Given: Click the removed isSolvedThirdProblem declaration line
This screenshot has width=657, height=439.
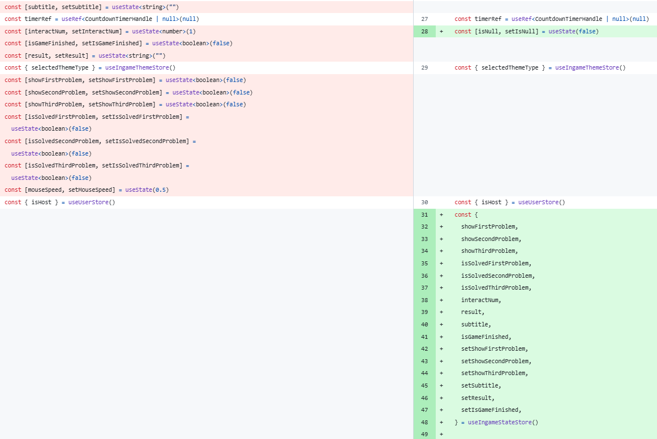Looking at the screenshot, I should [97, 166].
